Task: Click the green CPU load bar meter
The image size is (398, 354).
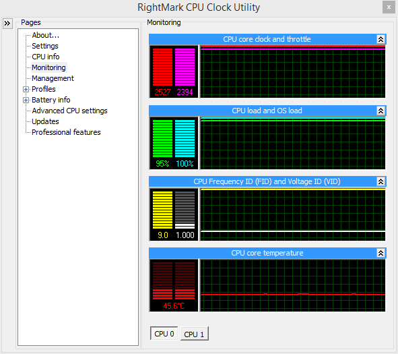Action: tap(162, 139)
